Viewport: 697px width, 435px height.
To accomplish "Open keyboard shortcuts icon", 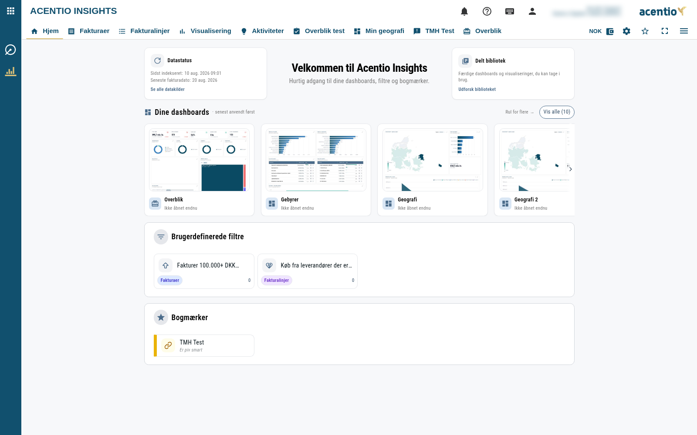I will (x=510, y=11).
